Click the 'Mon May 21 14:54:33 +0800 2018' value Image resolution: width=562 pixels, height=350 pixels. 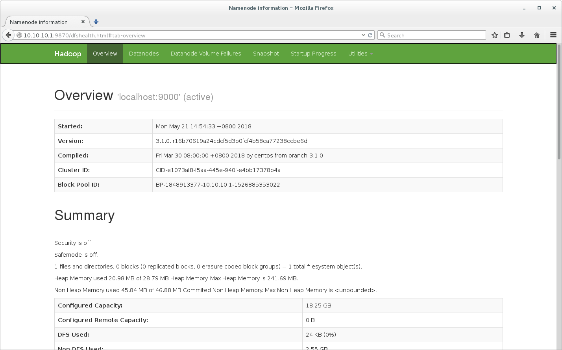[203, 126]
